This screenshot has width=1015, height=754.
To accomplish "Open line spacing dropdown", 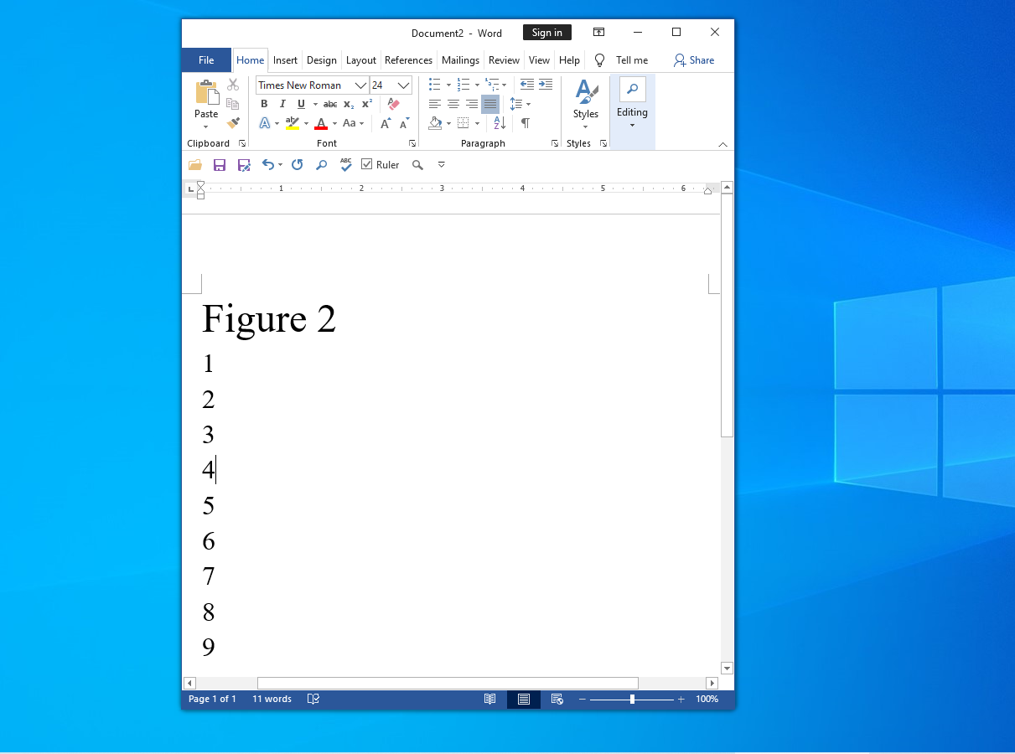I will point(520,104).
